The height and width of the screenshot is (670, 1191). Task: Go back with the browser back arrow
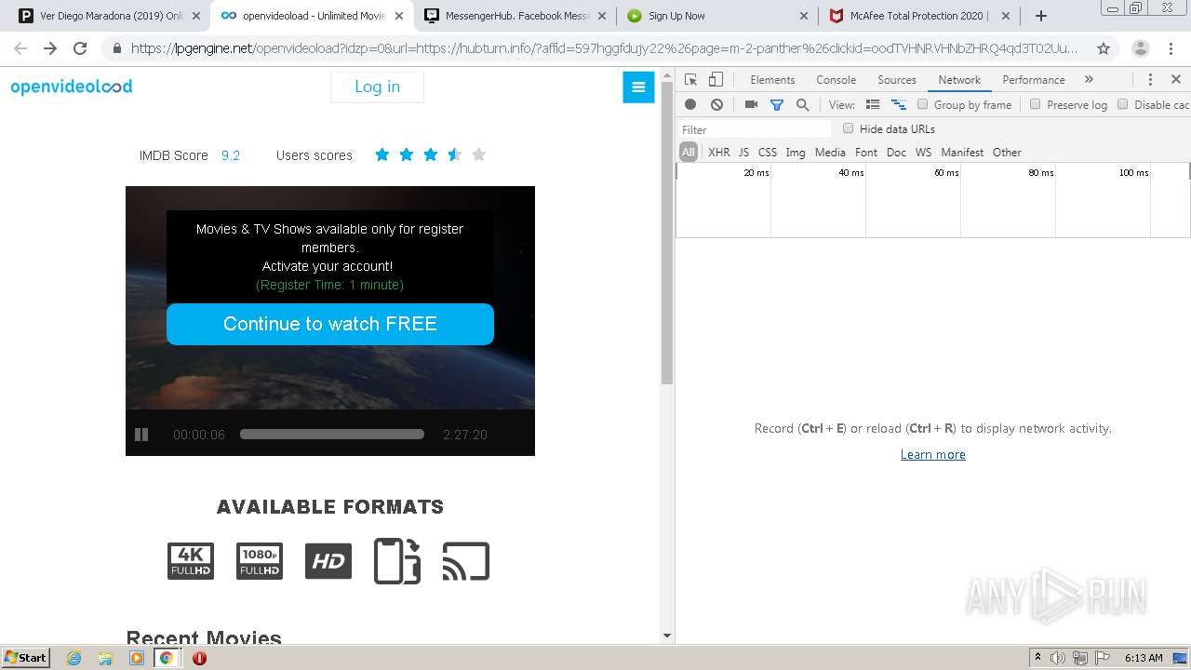click(x=20, y=48)
